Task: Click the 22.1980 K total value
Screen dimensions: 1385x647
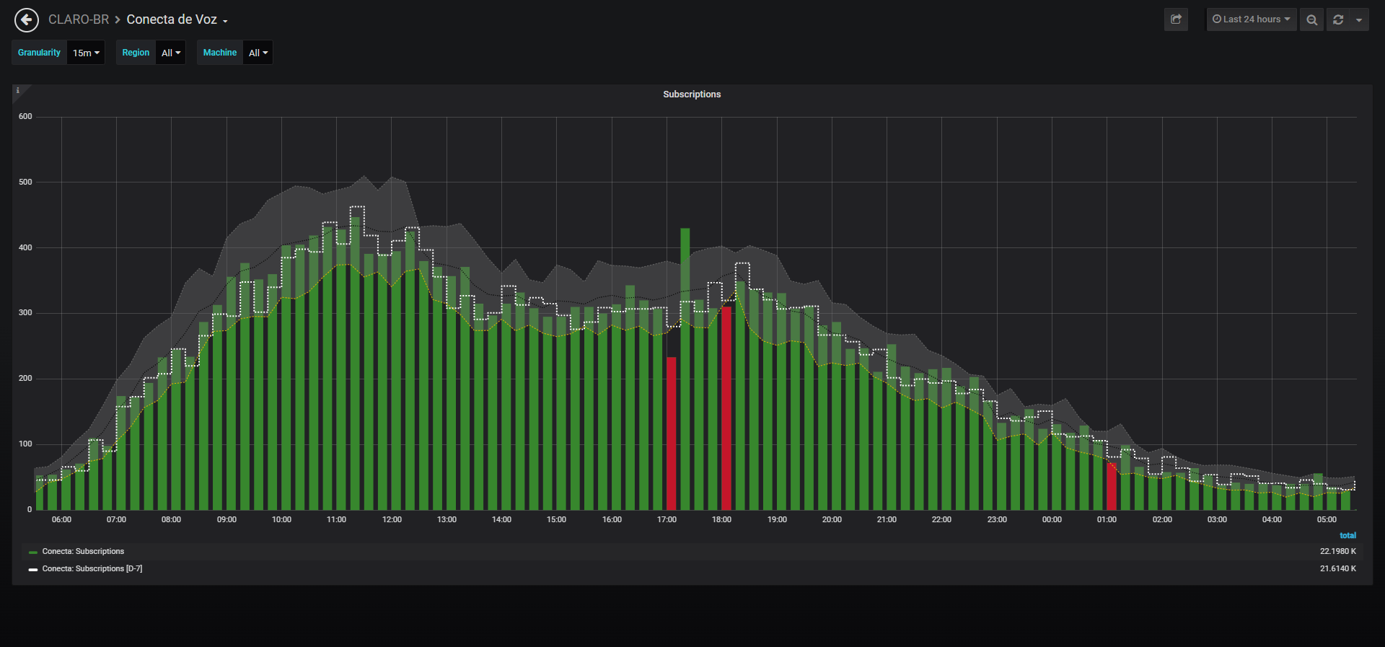Action: (1338, 552)
